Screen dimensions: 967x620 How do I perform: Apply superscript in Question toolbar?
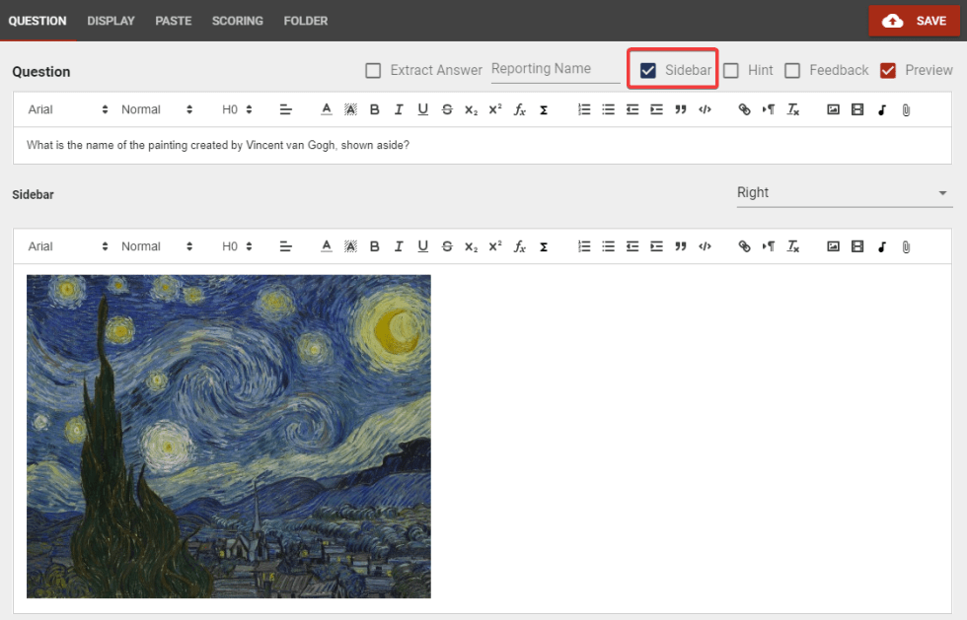495,109
